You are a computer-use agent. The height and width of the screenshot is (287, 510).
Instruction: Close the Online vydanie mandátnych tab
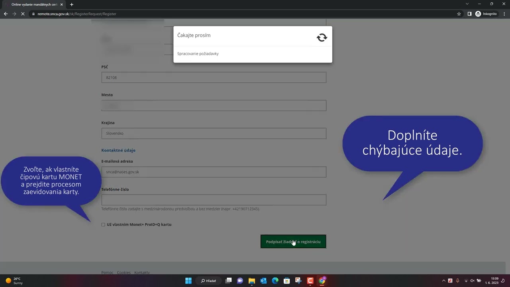(61, 4)
